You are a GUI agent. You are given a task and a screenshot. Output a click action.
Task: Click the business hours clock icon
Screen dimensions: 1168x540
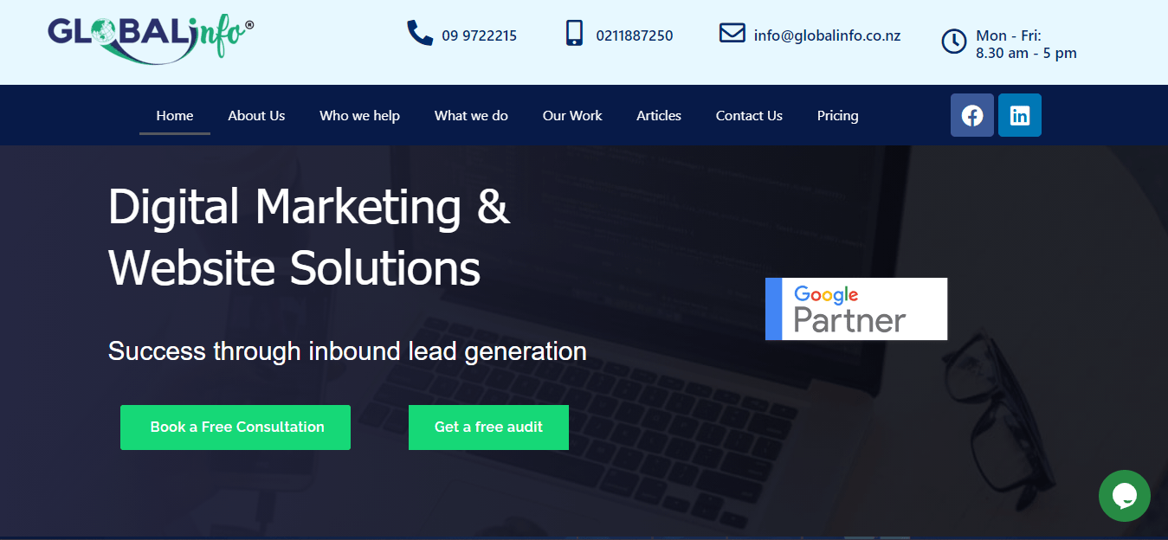(x=953, y=41)
